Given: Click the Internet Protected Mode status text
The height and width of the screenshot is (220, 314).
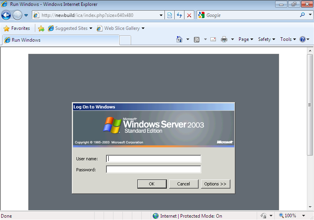Looking at the screenshot, I should click(191, 216).
